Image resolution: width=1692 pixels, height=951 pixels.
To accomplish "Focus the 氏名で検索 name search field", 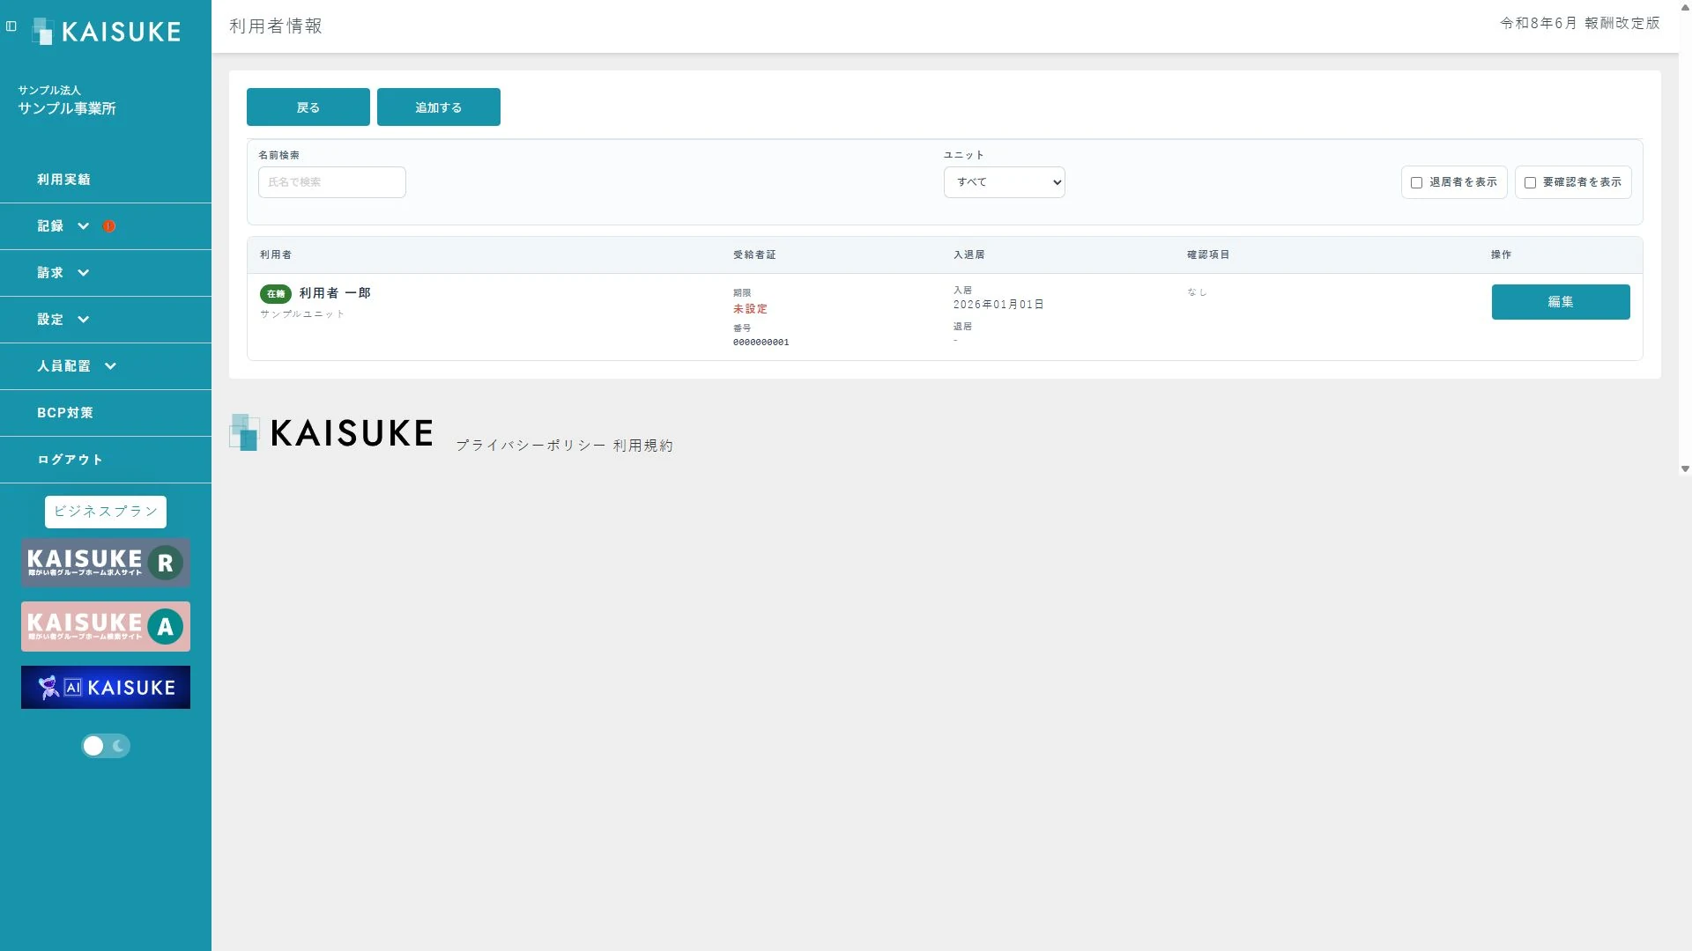I will pos(332,182).
